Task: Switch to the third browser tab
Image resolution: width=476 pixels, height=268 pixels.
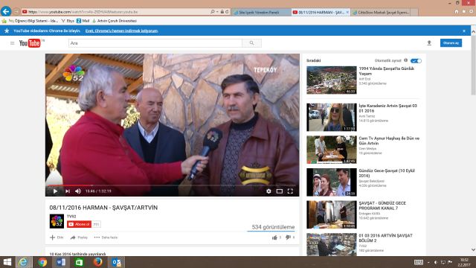Action: (x=384, y=12)
